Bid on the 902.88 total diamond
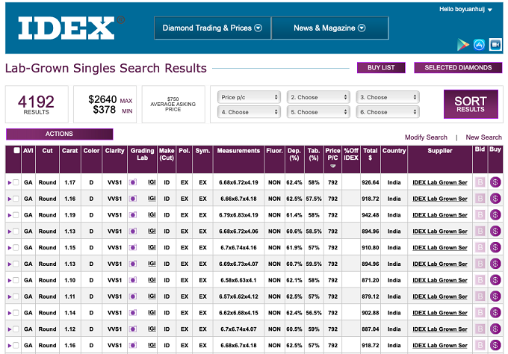Screen dimensions: 508x354 pos(480,312)
